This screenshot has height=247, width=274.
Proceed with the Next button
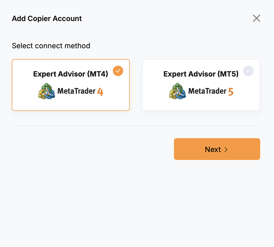point(217,149)
